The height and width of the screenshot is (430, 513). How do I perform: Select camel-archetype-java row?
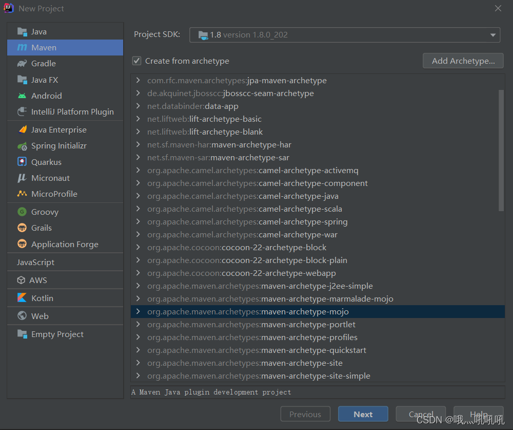point(318,196)
